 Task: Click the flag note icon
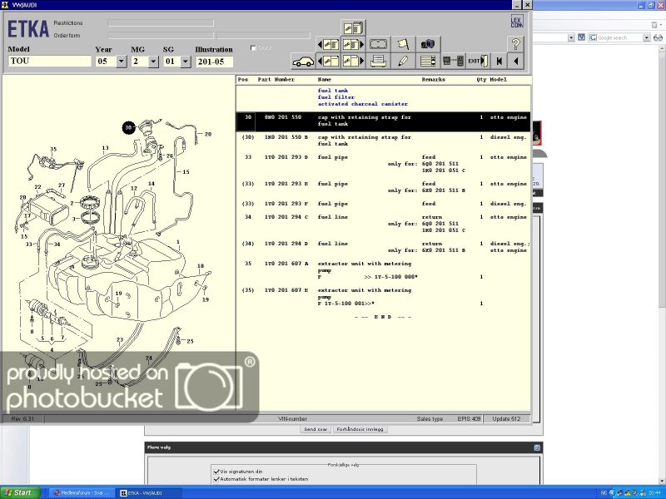pos(403,43)
